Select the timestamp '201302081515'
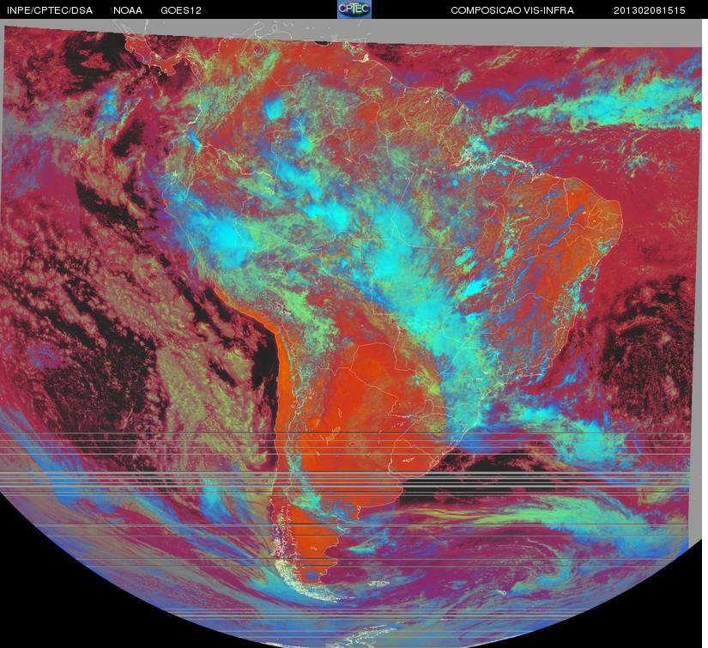The height and width of the screenshot is (648, 708). (650, 10)
